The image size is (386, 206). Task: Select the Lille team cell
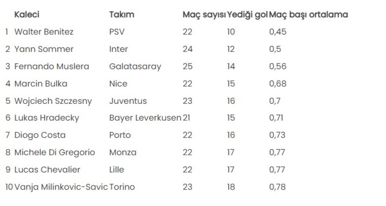pyautogui.click(x=117, y=170)
